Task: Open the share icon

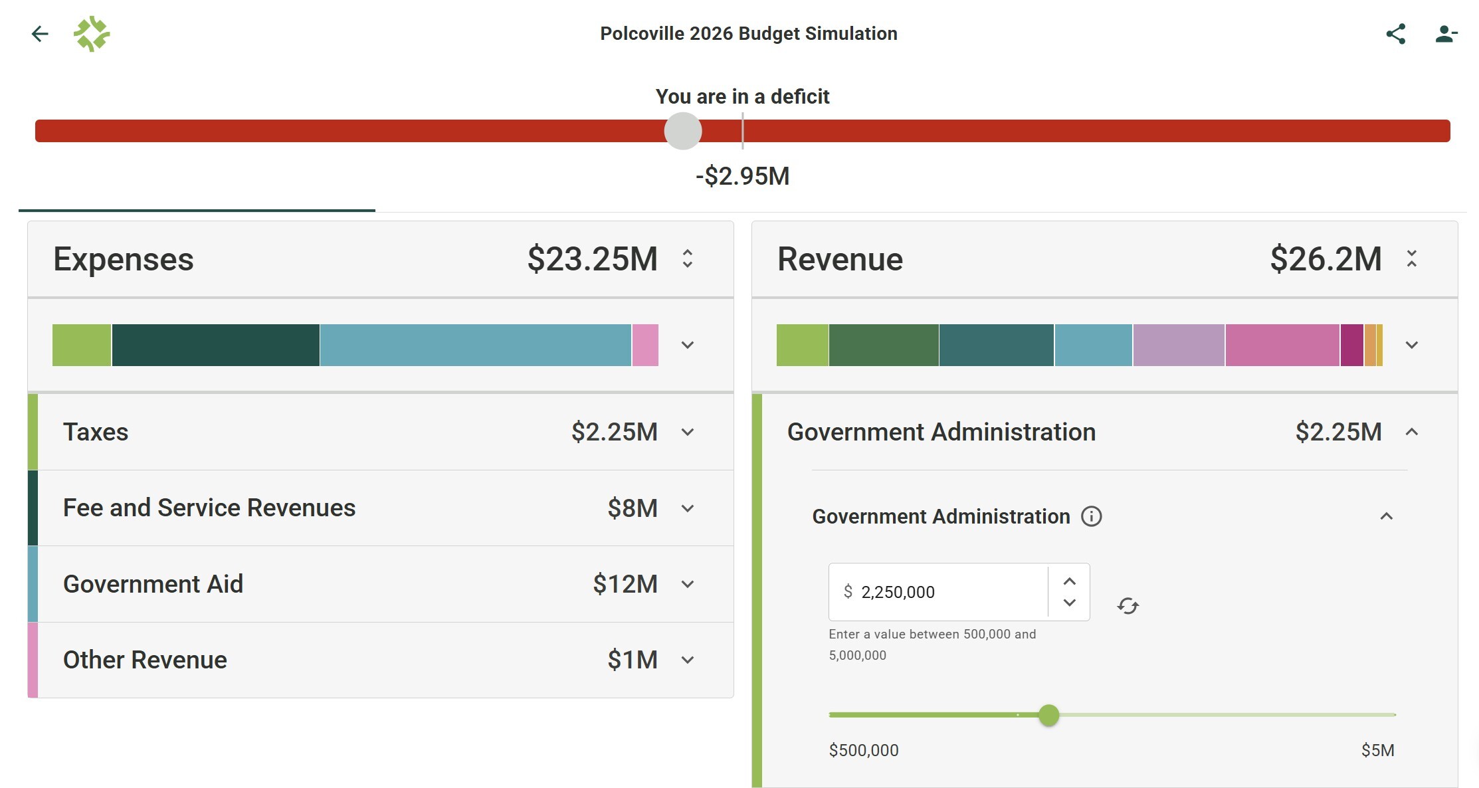Action: coord(1395,34)
